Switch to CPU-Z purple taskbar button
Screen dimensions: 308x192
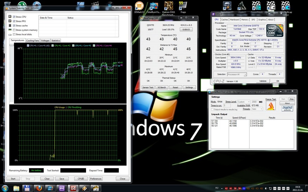[x=62, y=188]
